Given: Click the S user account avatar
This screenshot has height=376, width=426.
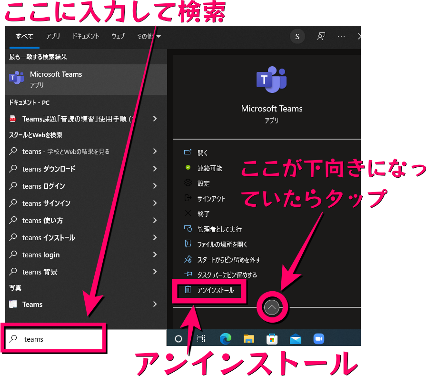Looking at the screenshot, I should point(297,36).
